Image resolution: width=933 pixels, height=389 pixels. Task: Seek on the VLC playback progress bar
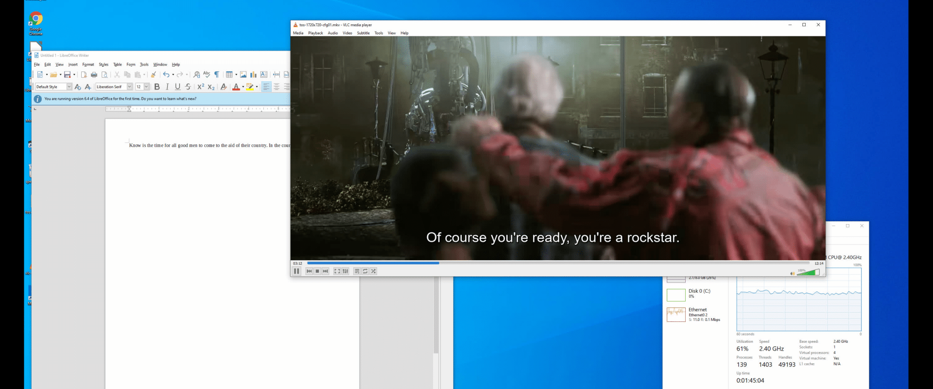pyautogui.click(x=558, y=263)
